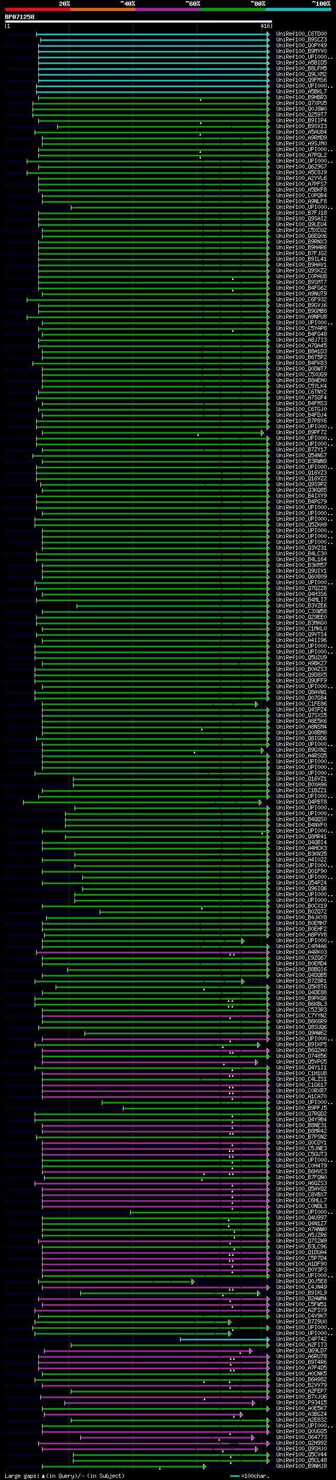This screenshot has width=336, height=1480.
Task: Click the short cyan alignment bar of UniRef100_C4P742
Action: coord(225,1339)
